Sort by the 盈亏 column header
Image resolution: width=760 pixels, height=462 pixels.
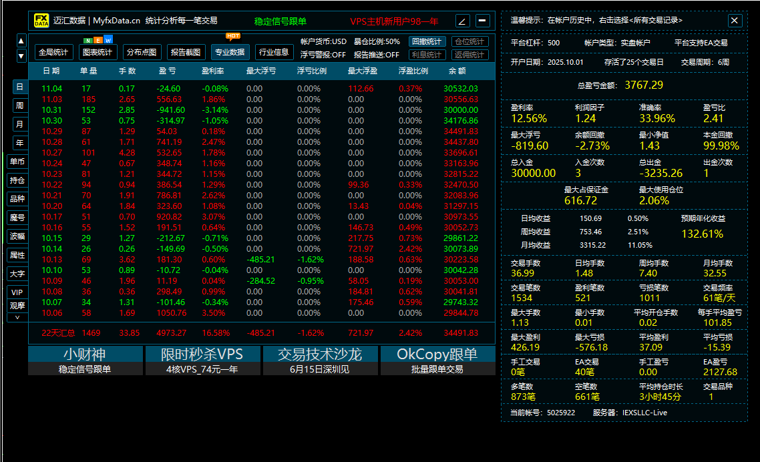(x=167, y=71)
